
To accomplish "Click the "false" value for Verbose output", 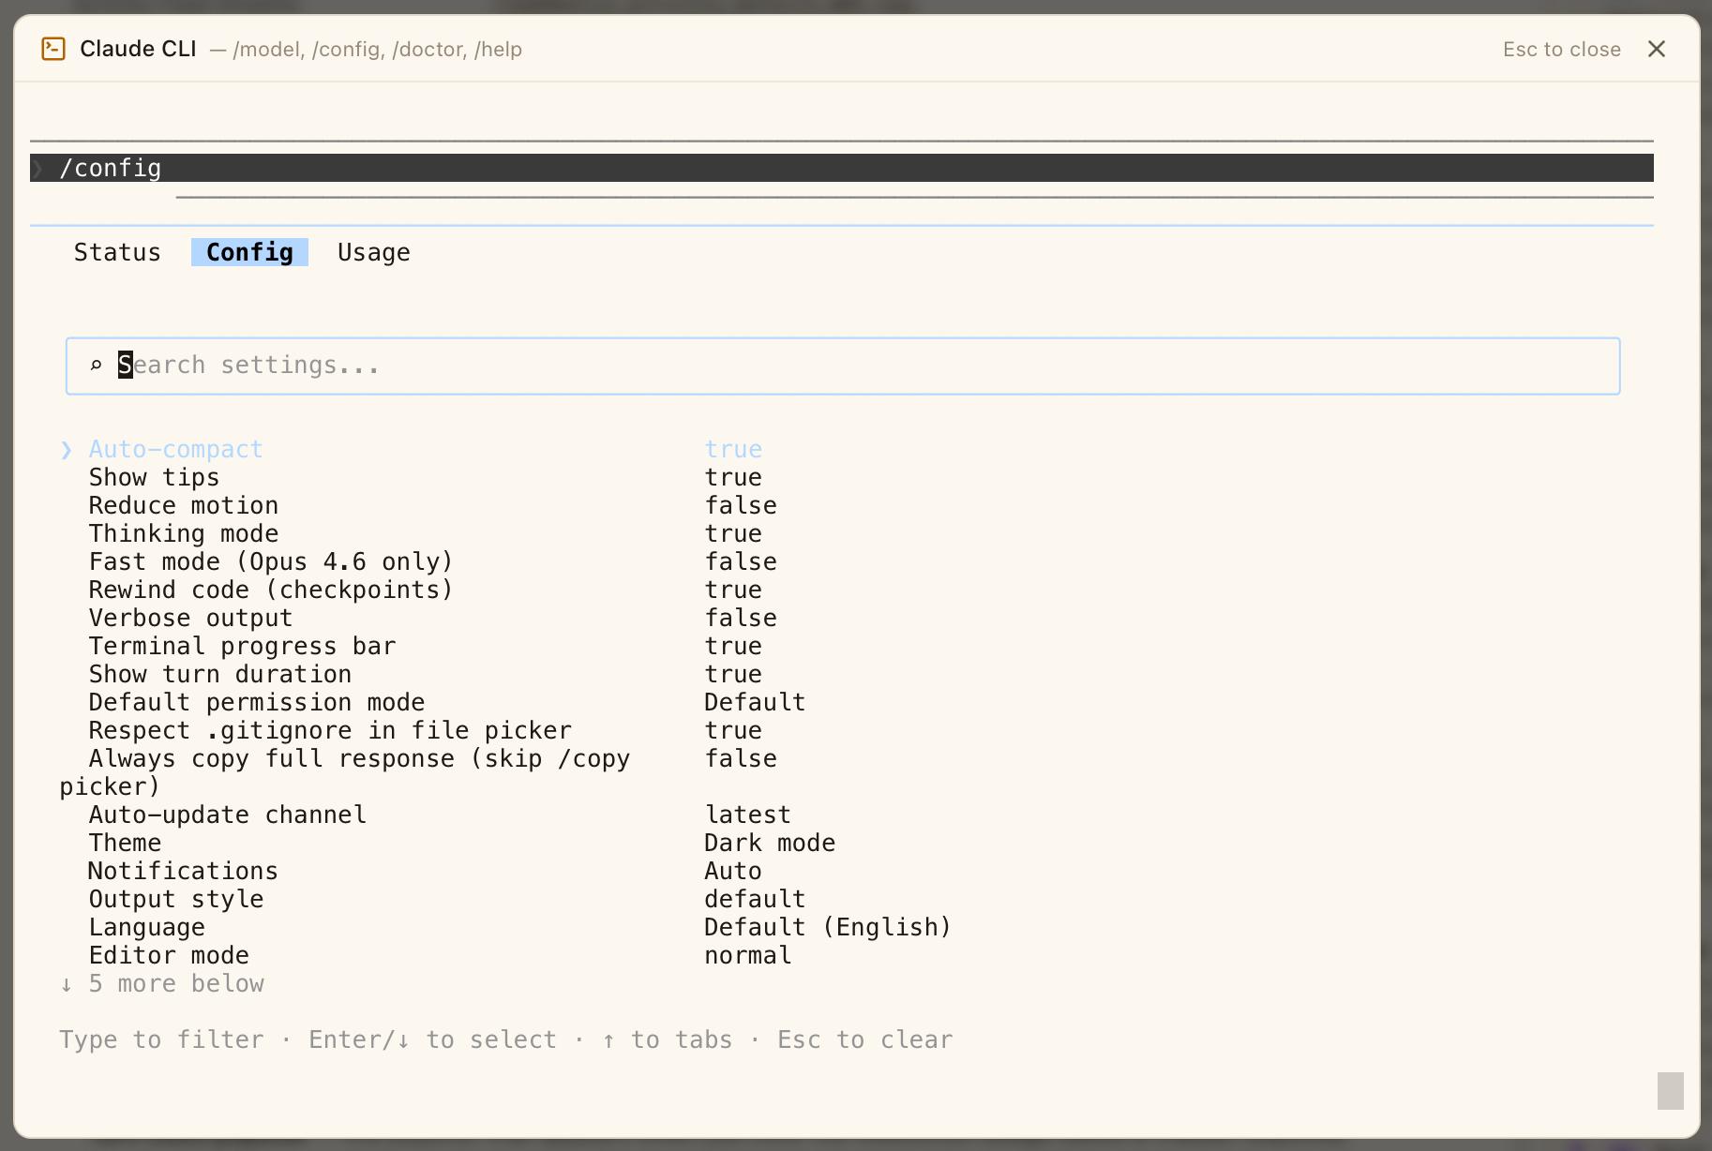I will pyautogui.click(x=741, y=619).
